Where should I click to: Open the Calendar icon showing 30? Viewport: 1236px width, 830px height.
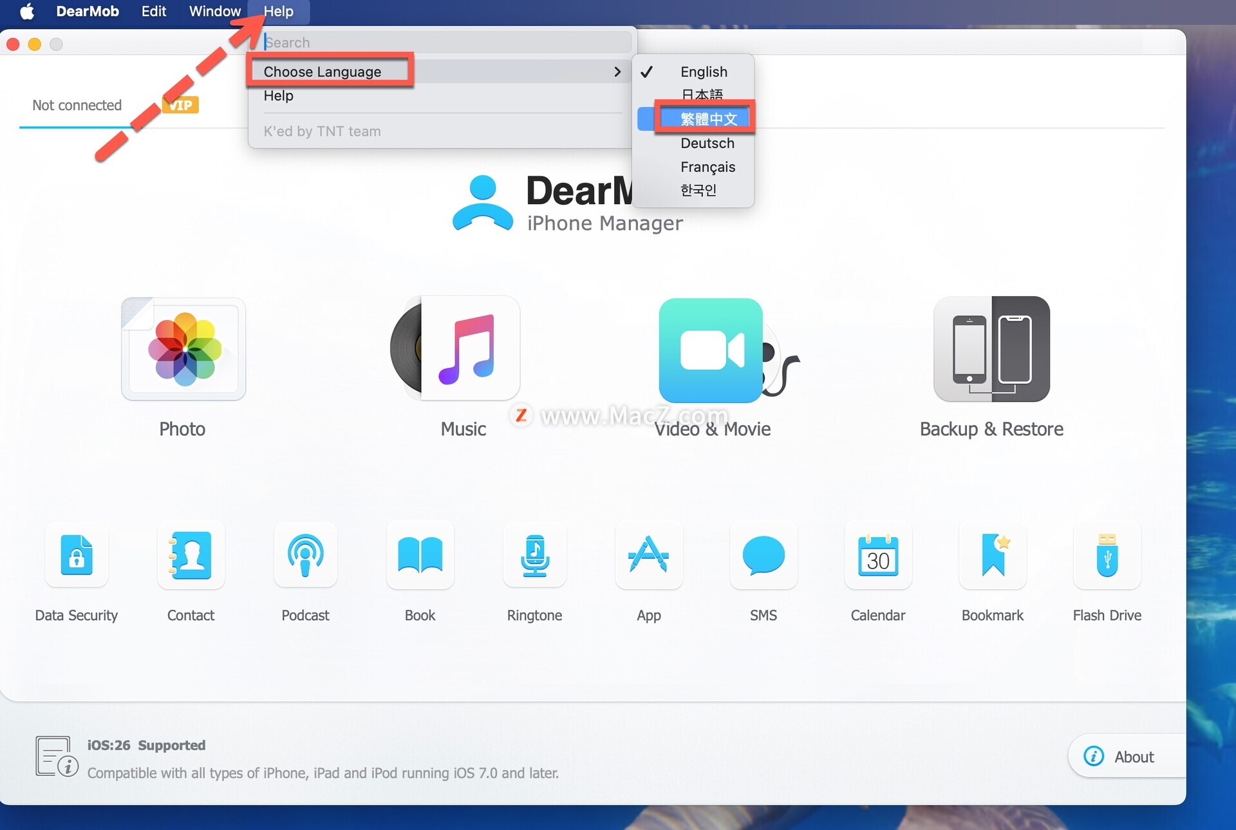tap(878, 554)
